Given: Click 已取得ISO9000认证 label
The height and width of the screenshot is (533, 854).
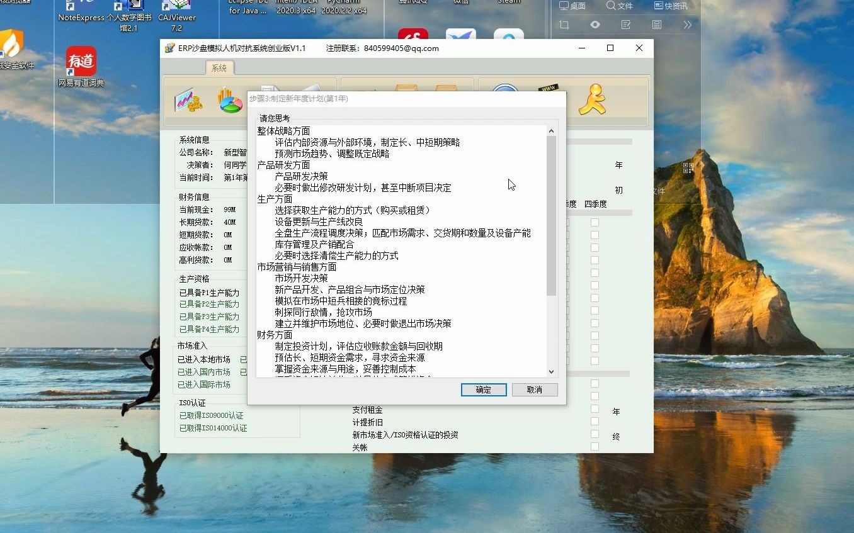Looking at the screenshot, I should click(211, 415).
